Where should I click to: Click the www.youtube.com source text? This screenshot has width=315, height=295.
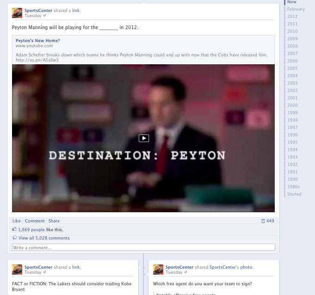coord(34,46)
